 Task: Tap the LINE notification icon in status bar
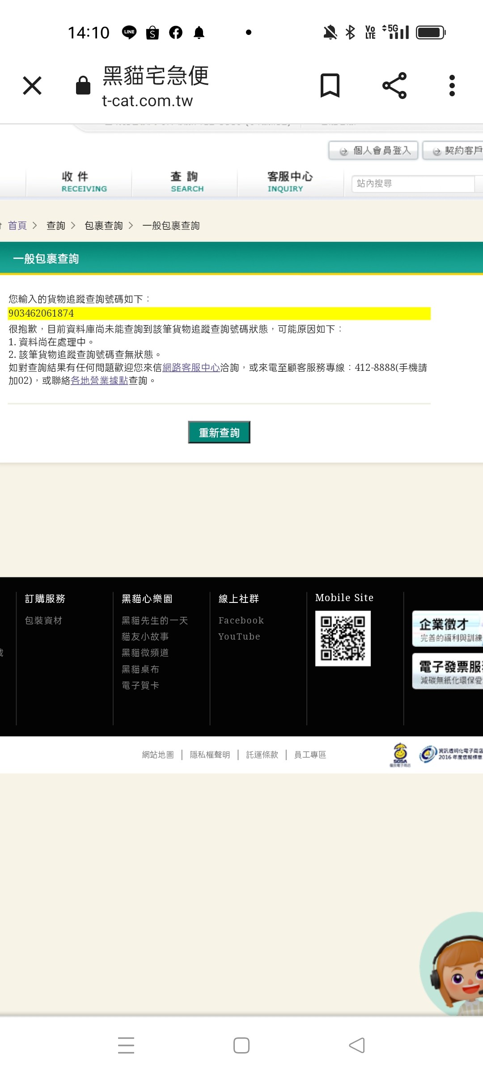tap(129, 32)
